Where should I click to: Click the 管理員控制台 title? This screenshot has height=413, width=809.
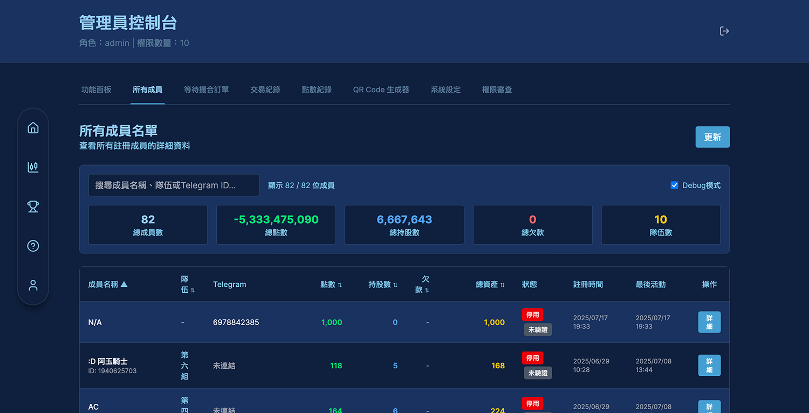[128, 23]
